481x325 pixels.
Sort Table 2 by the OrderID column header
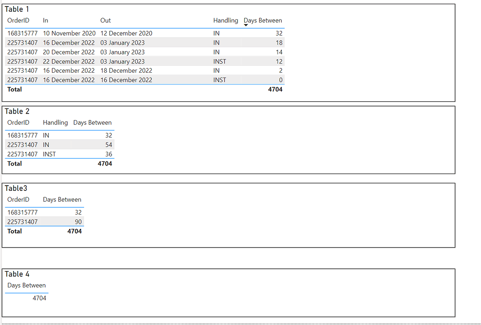tap(18, 122)
